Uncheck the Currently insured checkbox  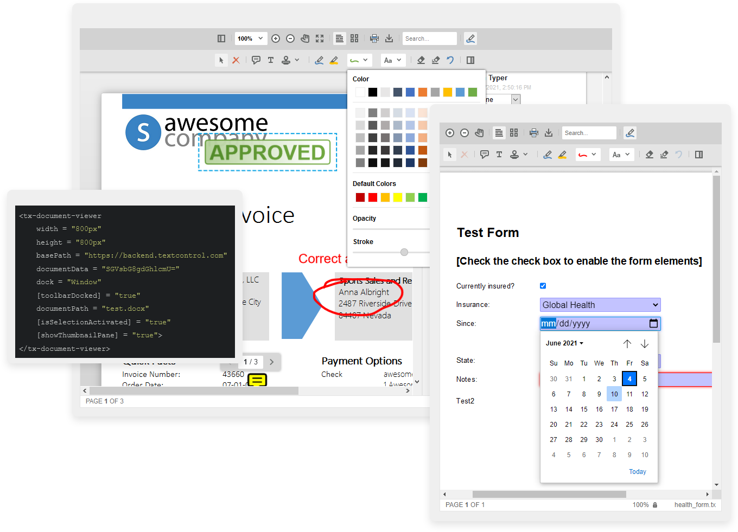click(543, 286)
